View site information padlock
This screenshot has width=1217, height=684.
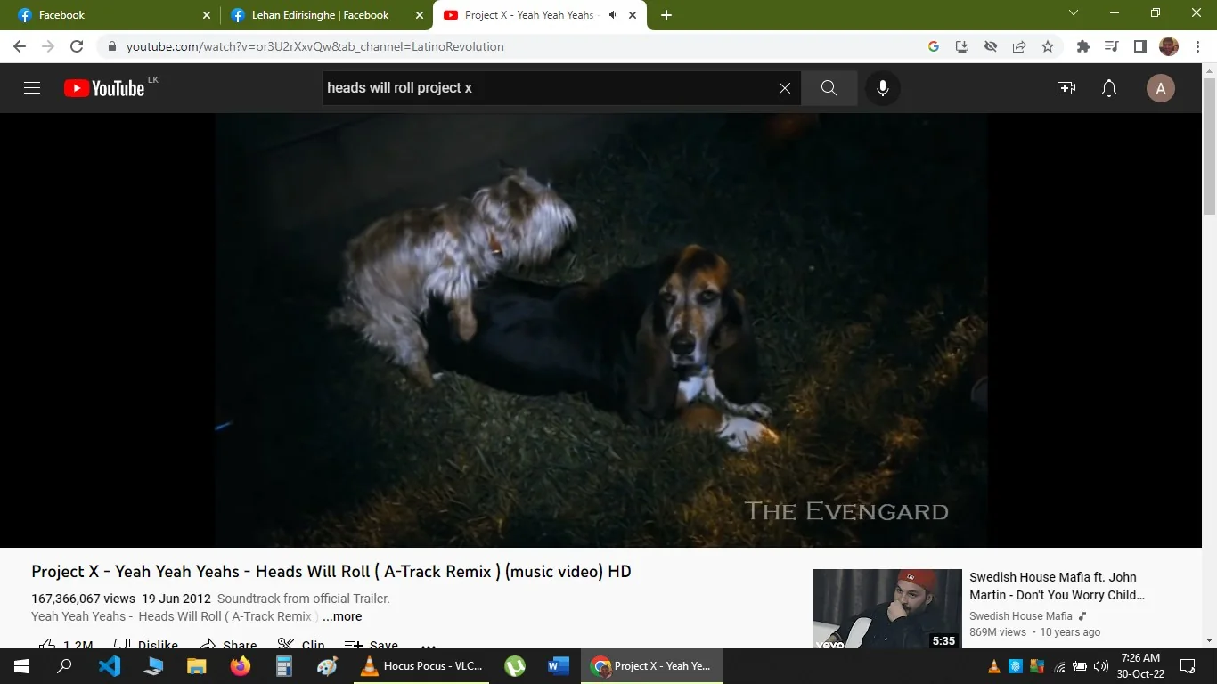112,46
